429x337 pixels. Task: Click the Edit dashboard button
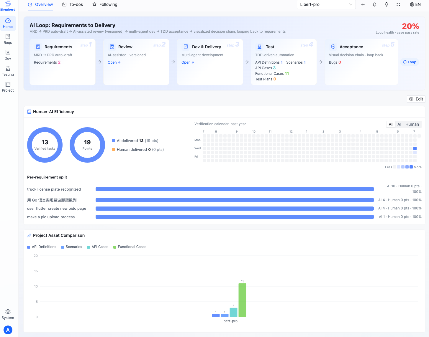(x=416, y=99)
